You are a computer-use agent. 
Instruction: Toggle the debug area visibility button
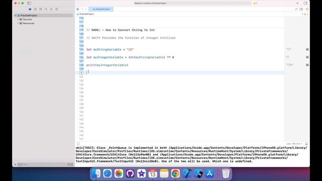pos(306,144)
